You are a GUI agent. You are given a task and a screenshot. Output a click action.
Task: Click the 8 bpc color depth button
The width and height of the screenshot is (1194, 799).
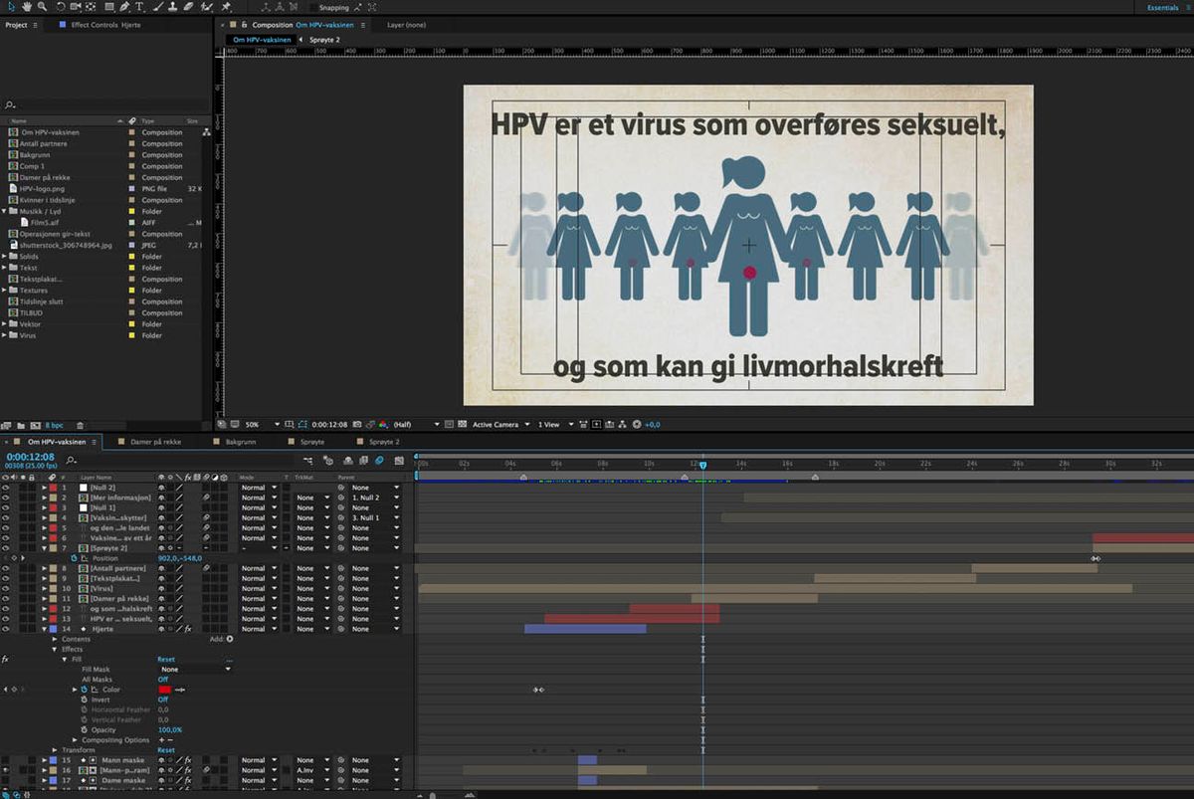click(55, 426)
